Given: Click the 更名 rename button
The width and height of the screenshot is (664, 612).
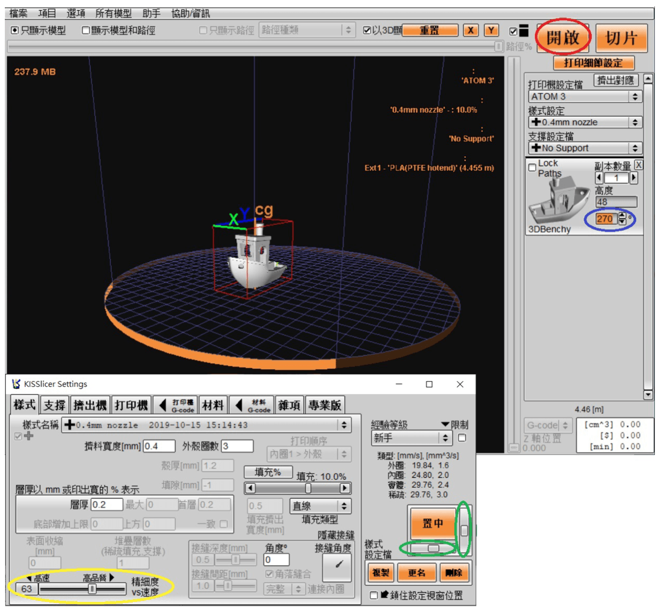Looking at the screenshot, I should coord(417,572).
